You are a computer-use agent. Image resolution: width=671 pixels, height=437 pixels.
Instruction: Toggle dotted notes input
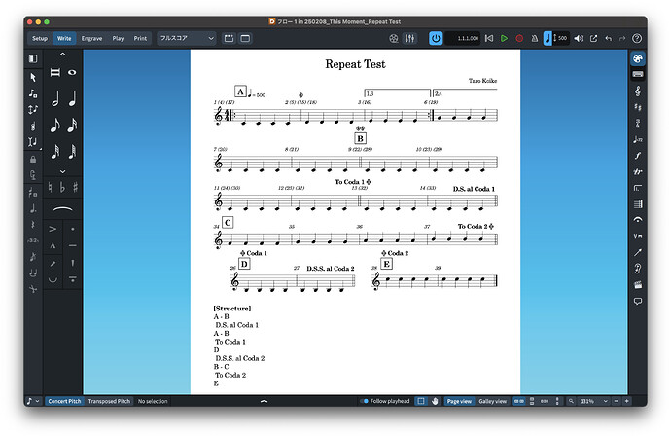tap(33, 209)
